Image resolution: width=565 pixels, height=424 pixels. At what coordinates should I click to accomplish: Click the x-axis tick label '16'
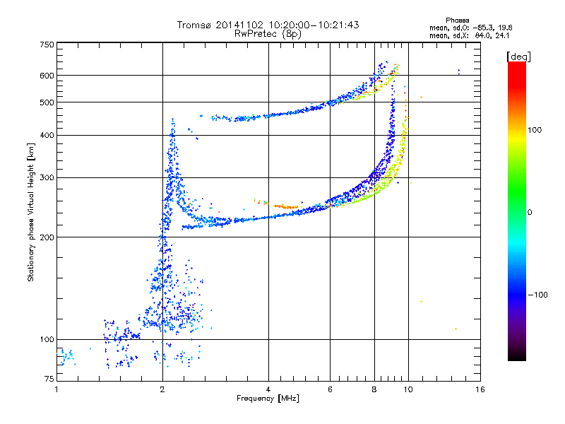coord(480,389)
